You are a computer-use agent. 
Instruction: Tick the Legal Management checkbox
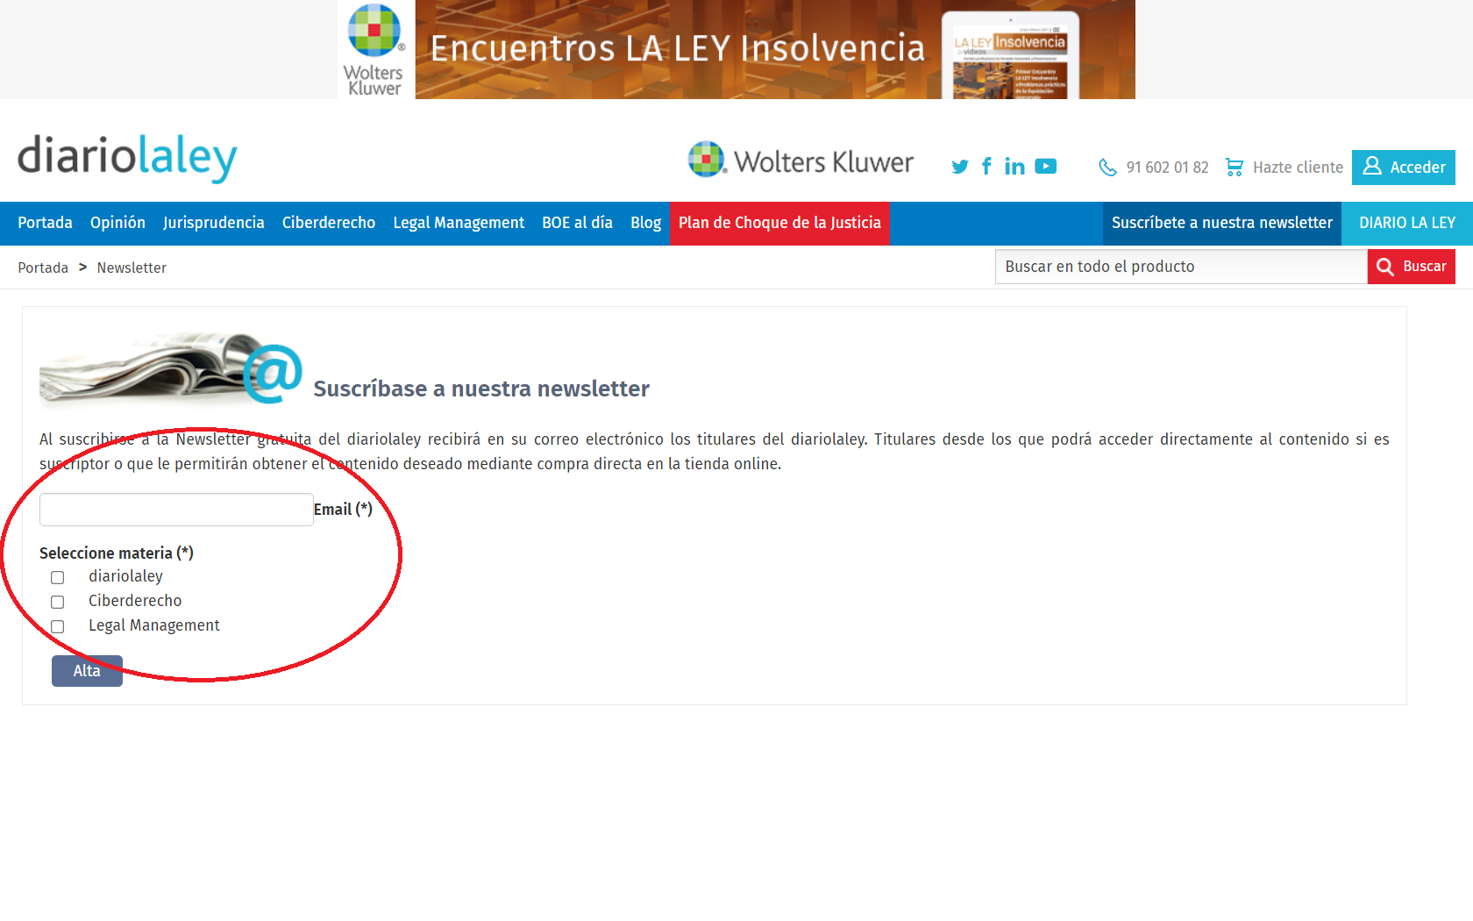point(58,626)
